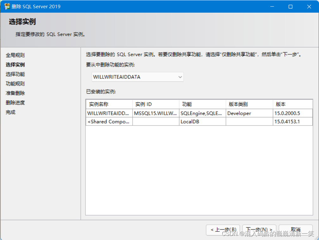This screenshot has height=240, width=319.
Task: Select the <Shared Compo... row cell
Action: (x=109, y=121)
